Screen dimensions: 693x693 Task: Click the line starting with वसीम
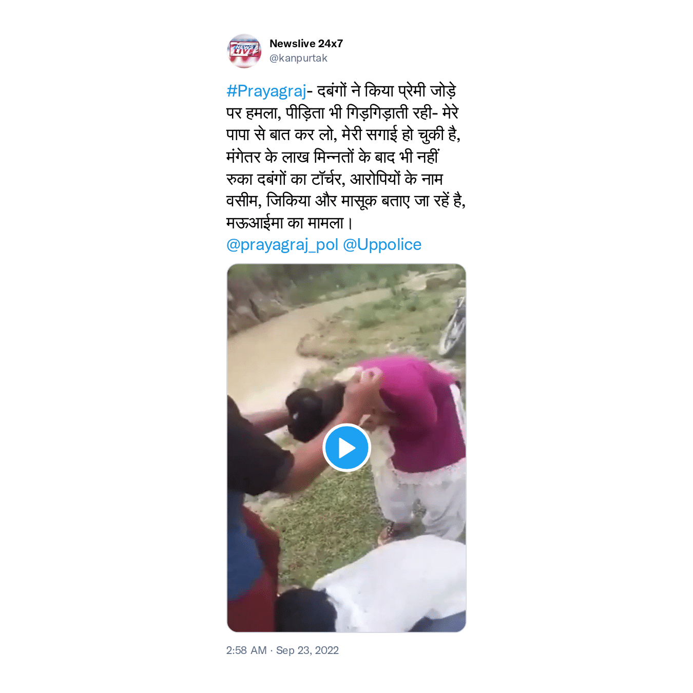tap(346, 201)
